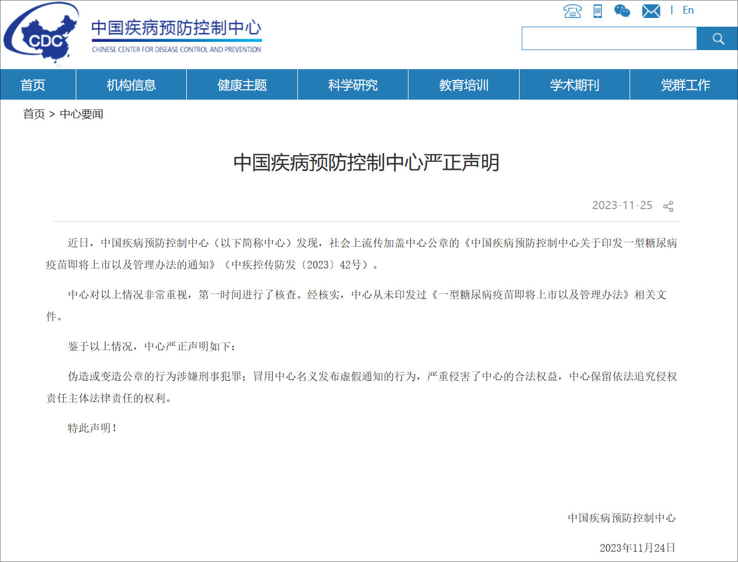Open the 科学研究 menu

[x=353, y=85]
